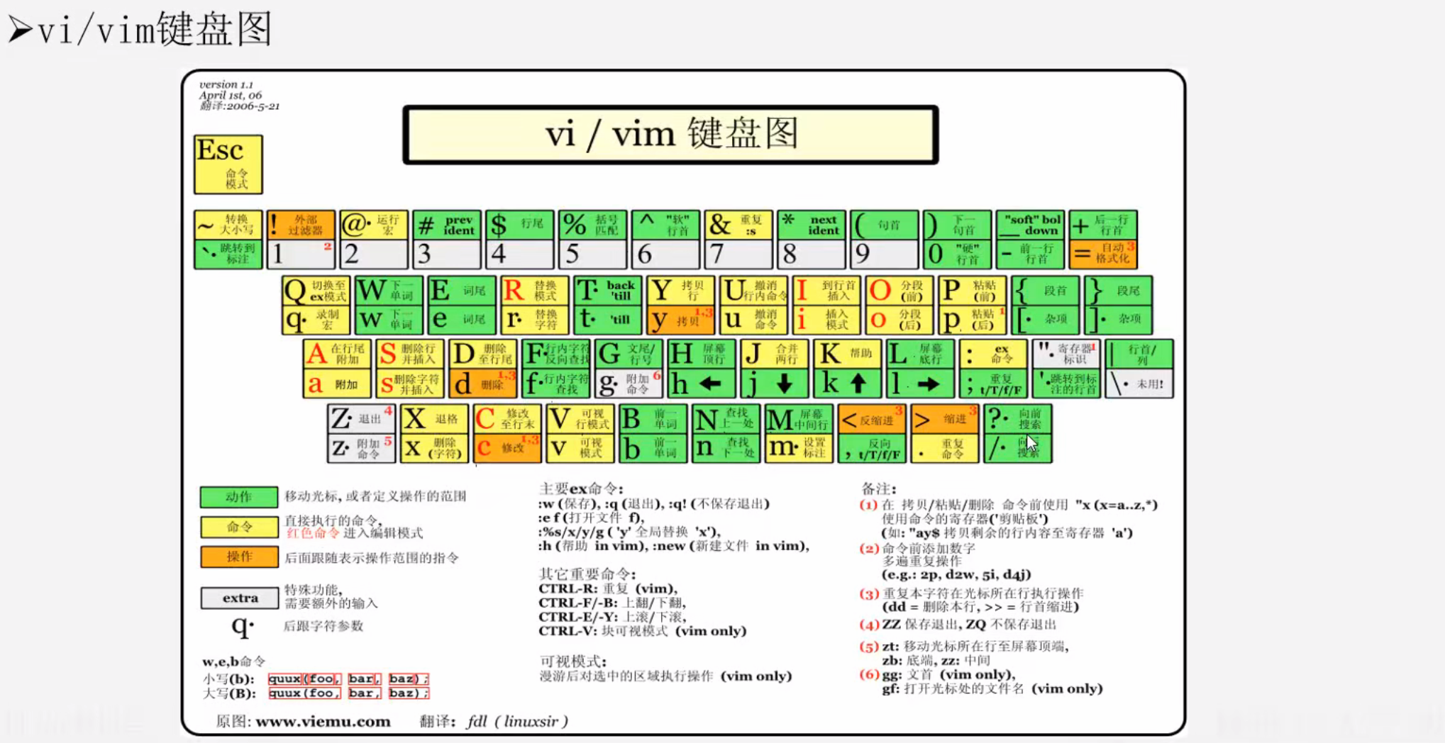Viewport: 1445px width, 743px height.
Task: Click the lowercase n 查找下一处 key
Action: point(726,448)
